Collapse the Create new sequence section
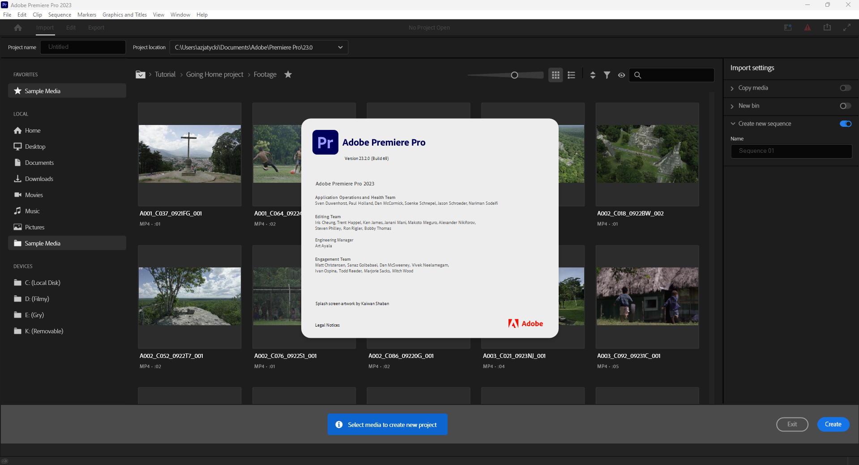Screen dimensions: 859x465 point(733,124)
